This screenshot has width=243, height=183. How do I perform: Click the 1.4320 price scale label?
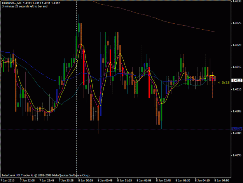[237, 45]
